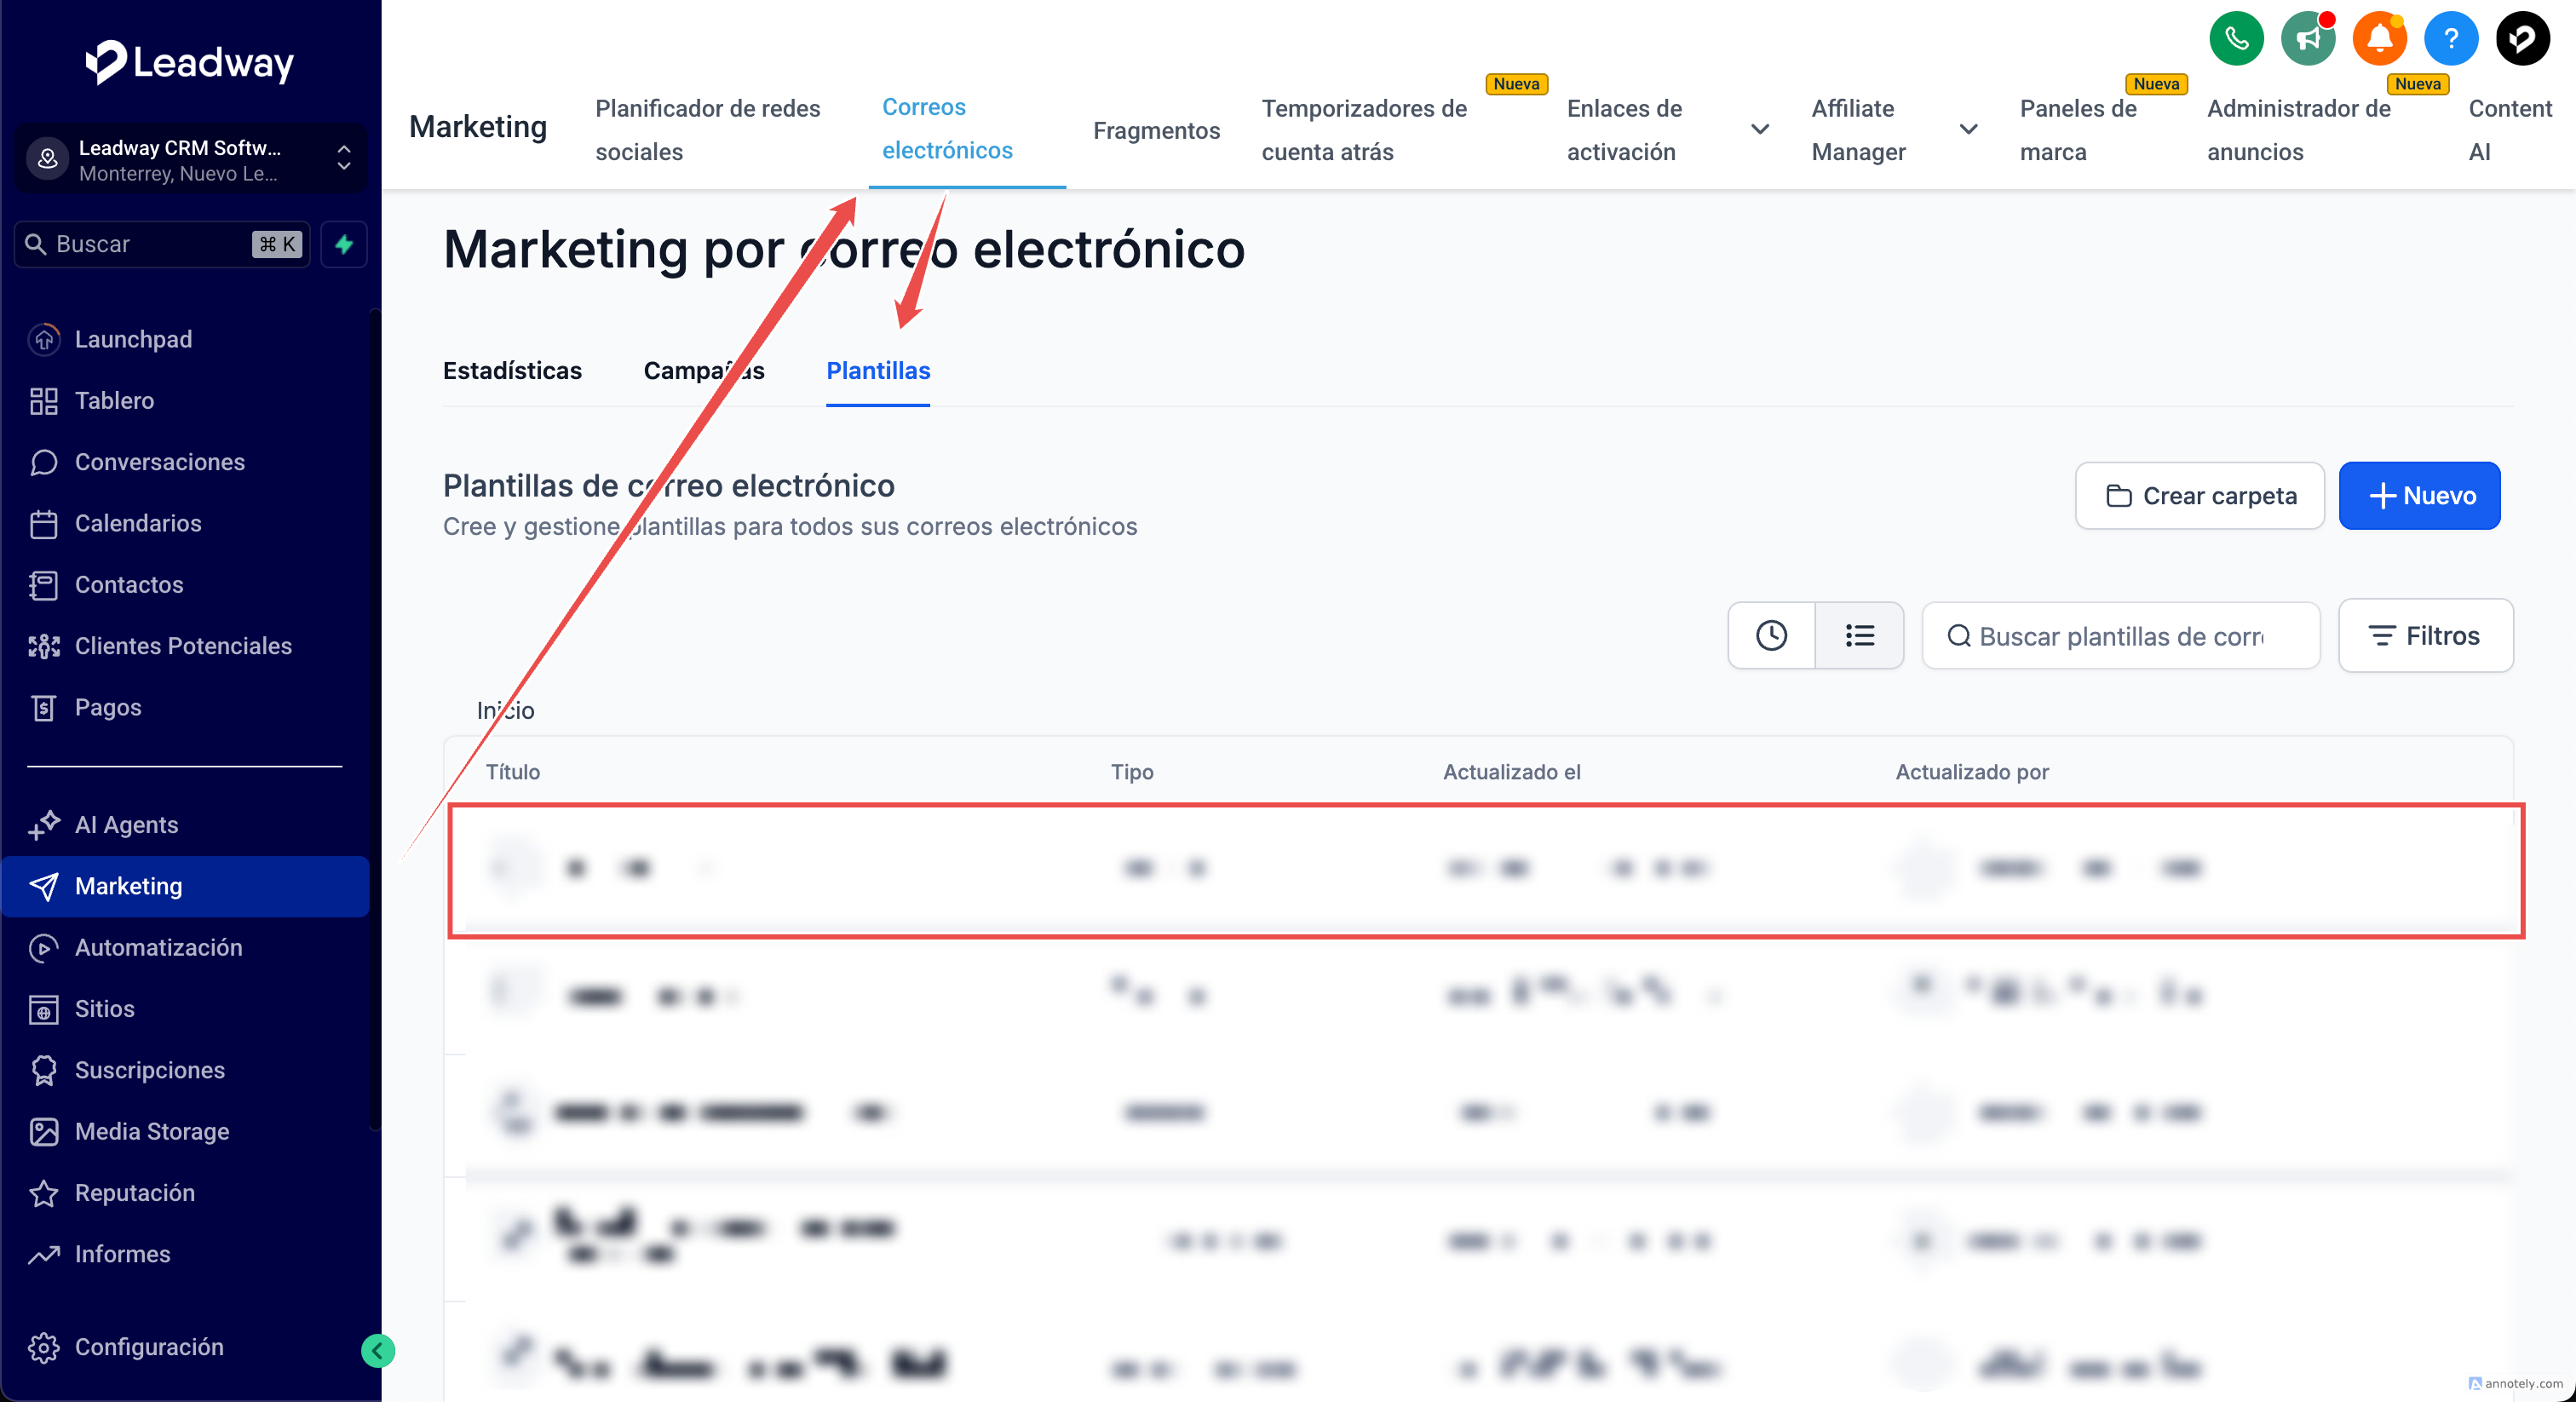Image resolution: width=2576 pixels, height=1402 pixels.
Task: Click the lightning bolt quick actions icon
Action: (344, 244)
